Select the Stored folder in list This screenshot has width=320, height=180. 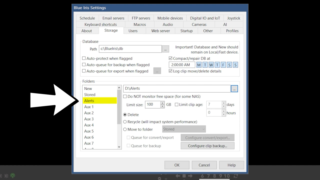point(100,94)
